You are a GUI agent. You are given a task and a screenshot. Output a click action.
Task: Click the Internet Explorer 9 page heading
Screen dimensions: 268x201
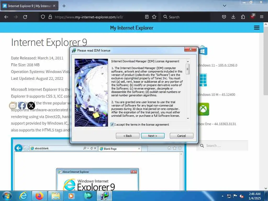49,42
